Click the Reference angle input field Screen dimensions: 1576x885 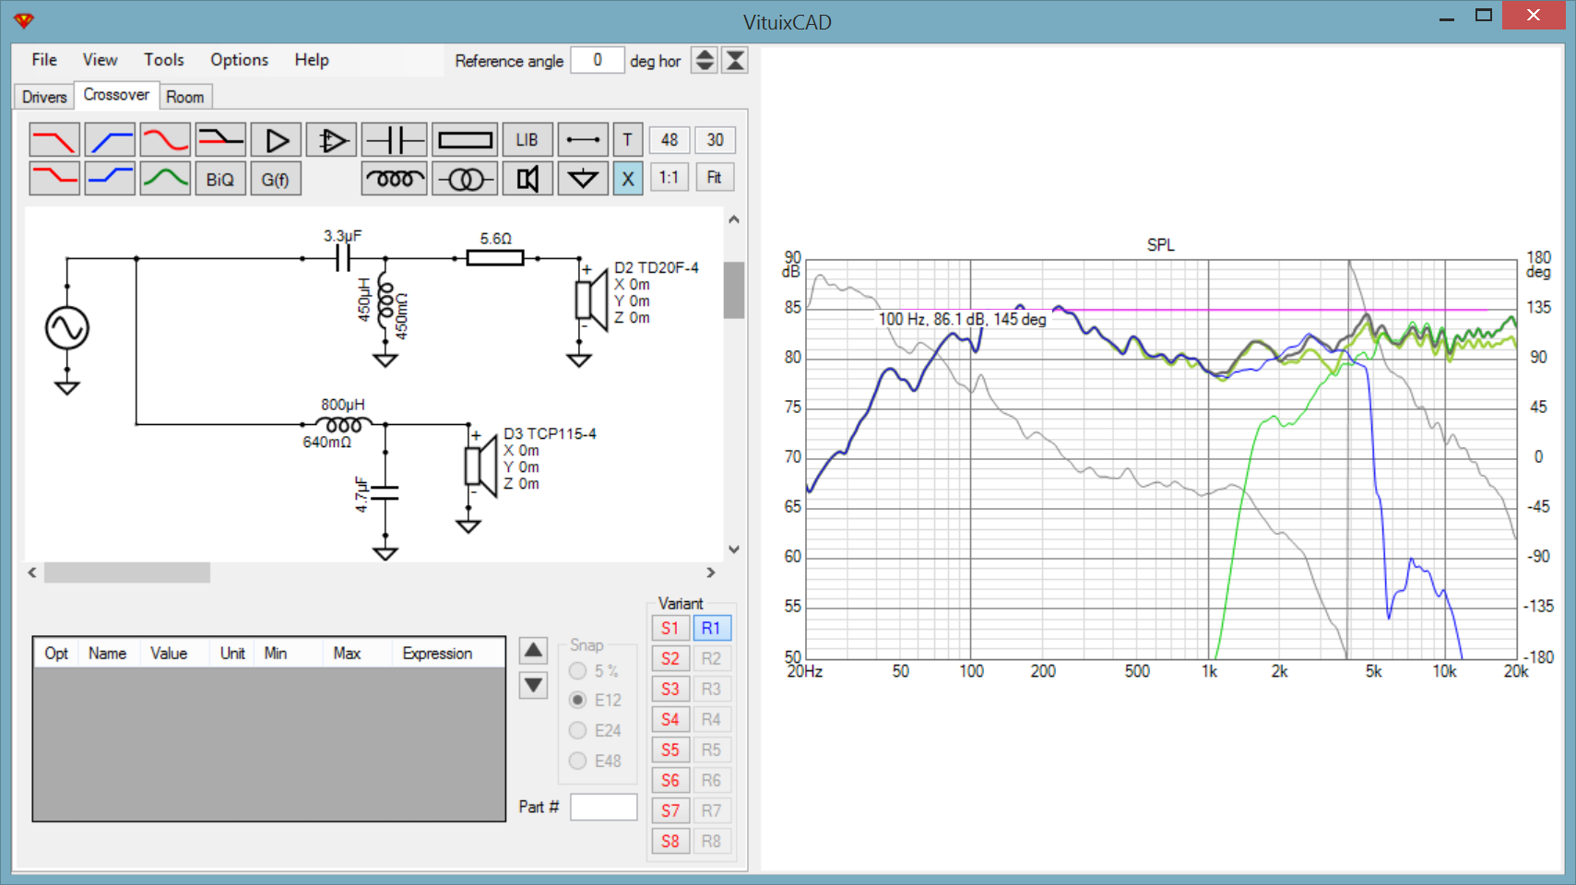[598, 61]
